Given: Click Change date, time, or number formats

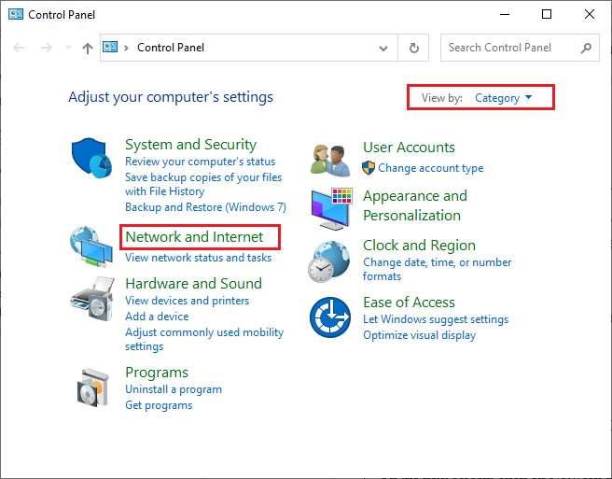Looking at the screenshot, I should click(x=437, y=269).
